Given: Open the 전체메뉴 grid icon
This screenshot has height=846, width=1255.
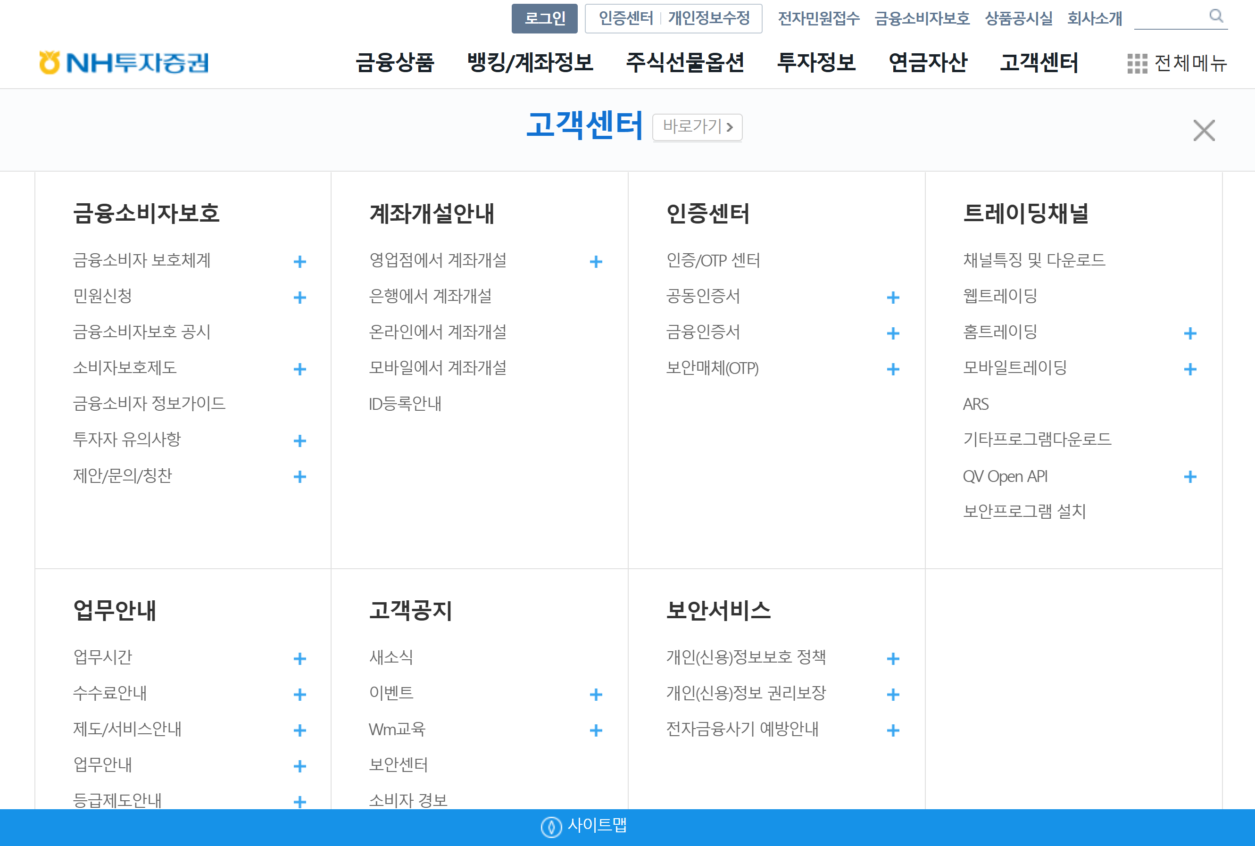Looking at the screenshot, I should [1137, 63].
